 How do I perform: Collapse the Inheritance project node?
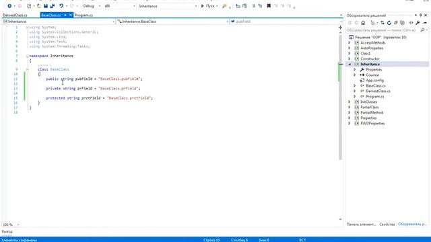pos(350,65)
